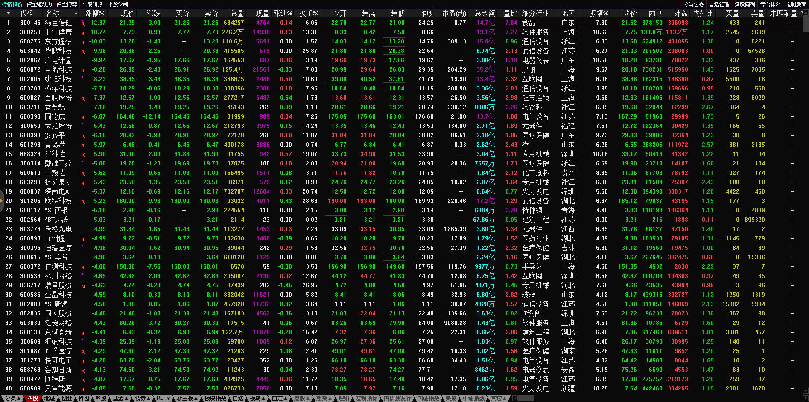Click the scrollbar up arrow at top right
This screenshot has height=402, width=809.
point(805,13)
